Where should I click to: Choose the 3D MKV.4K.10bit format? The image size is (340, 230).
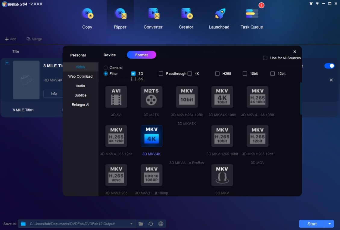[x=222, y=97]
